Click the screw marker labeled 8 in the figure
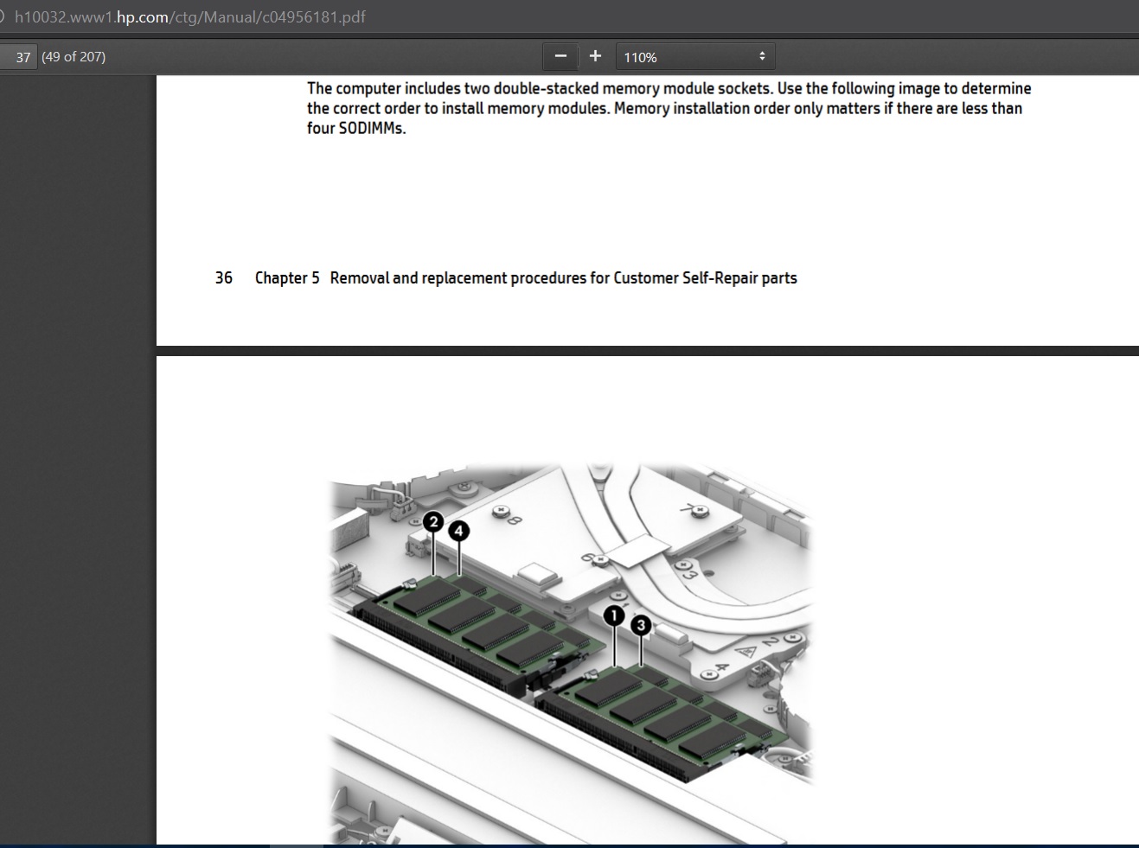Image resolution: width=1139 pixels, height=848 pixels. [x=513, y=518]
